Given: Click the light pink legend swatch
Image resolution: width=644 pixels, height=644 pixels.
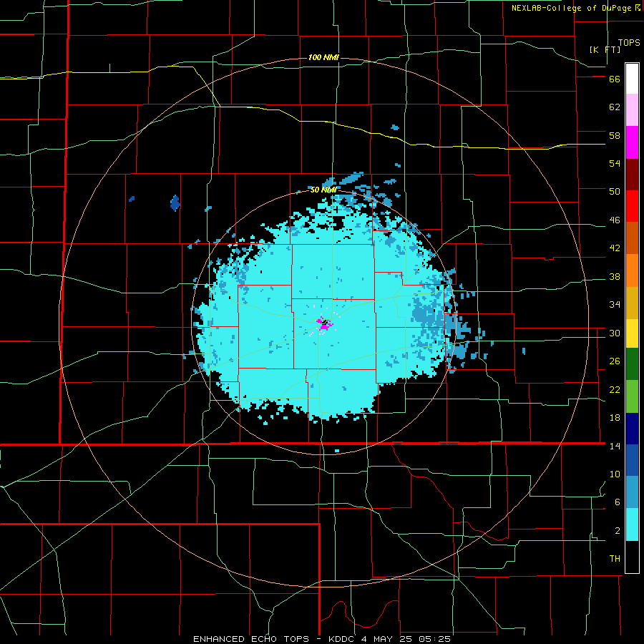Looking at the screenshot, I should (x=632, y=109).
